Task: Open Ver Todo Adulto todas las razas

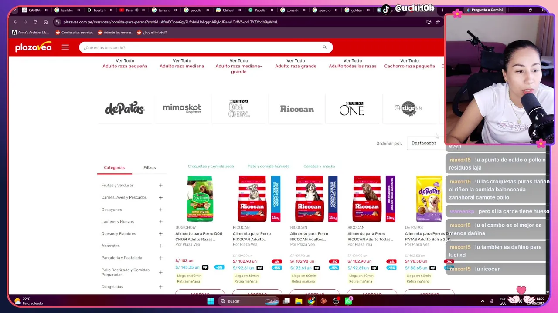Action: [x=353, y=63]
